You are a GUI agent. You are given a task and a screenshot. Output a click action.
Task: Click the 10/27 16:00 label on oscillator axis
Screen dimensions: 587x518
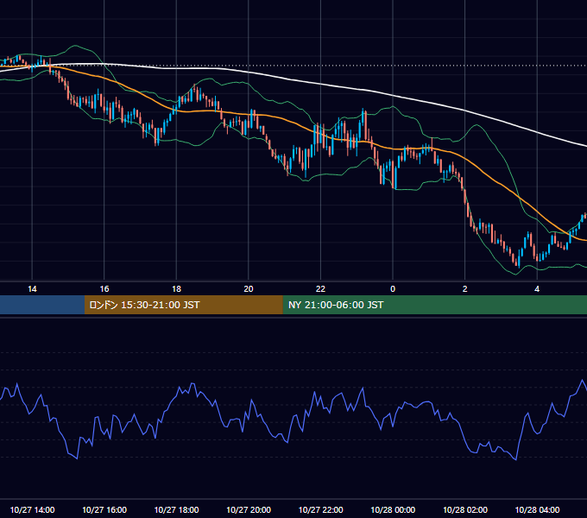coord(104,509)
